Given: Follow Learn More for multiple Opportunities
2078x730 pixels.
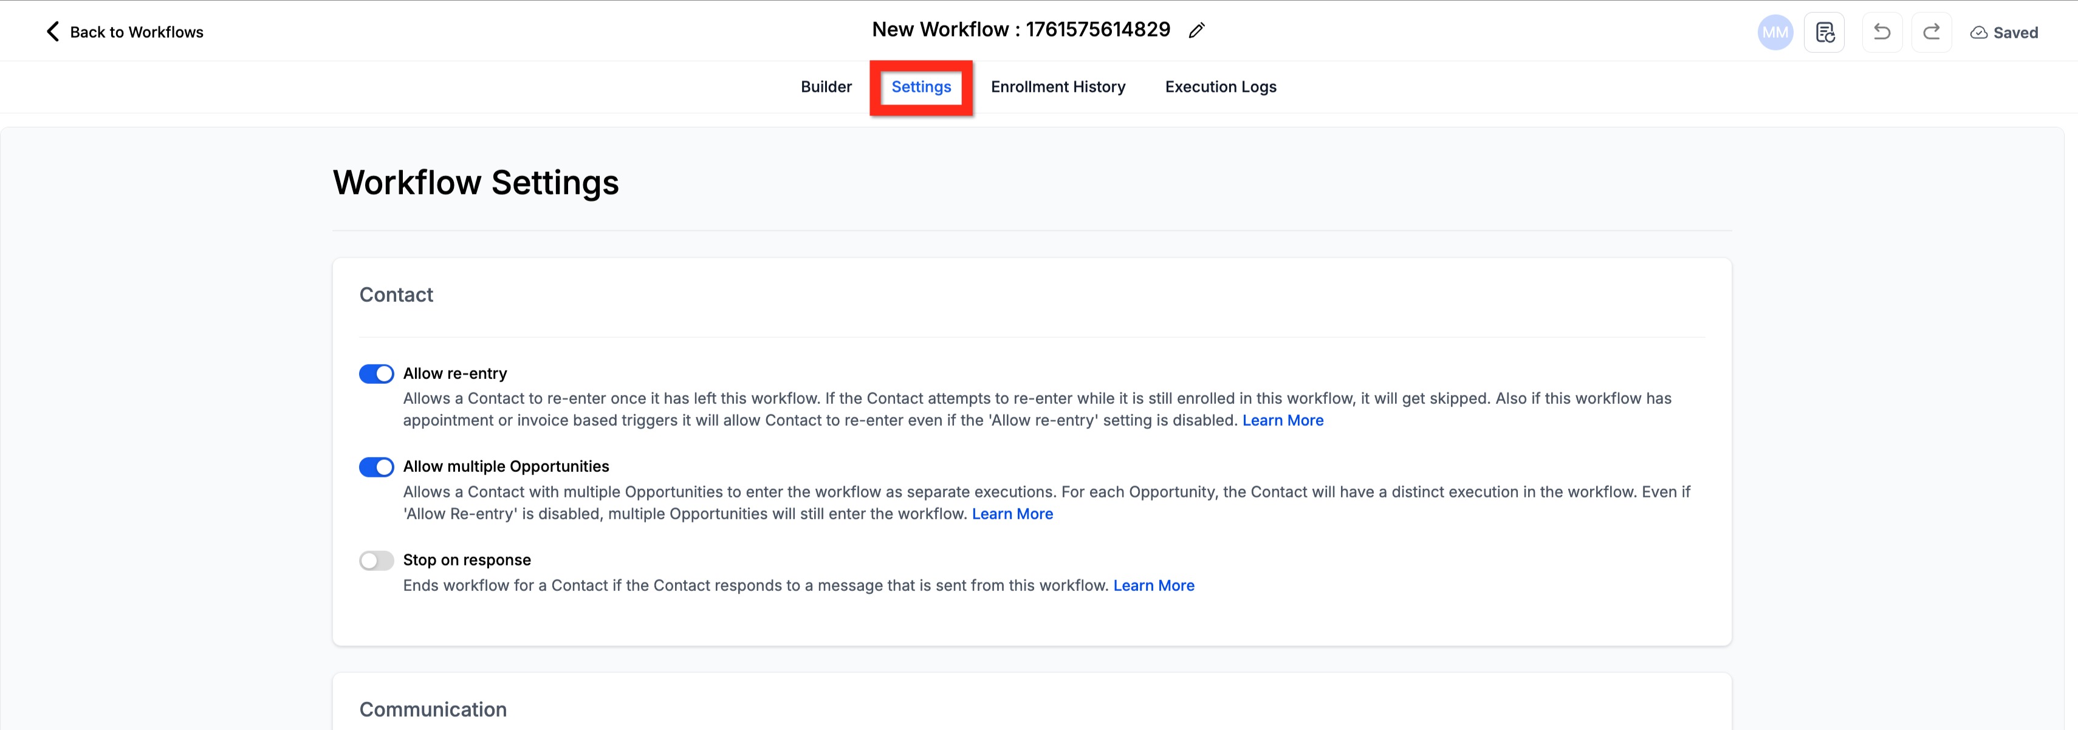Looking at the screenshot, I should (1012, 514).
